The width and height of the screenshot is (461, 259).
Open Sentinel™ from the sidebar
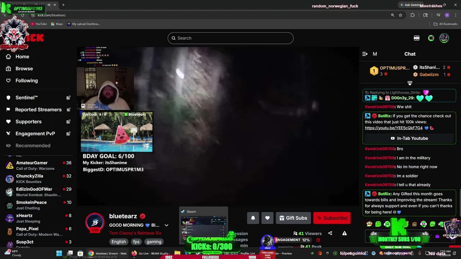(x=26, y=97)
